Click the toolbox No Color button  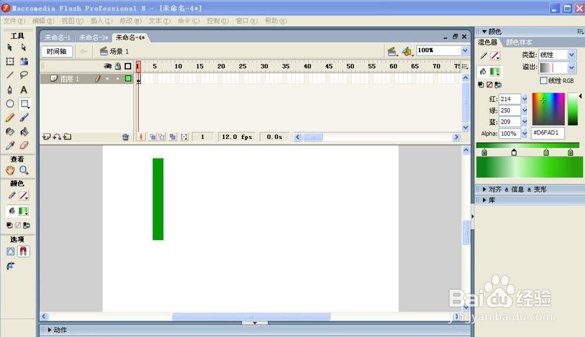(18, 225)
